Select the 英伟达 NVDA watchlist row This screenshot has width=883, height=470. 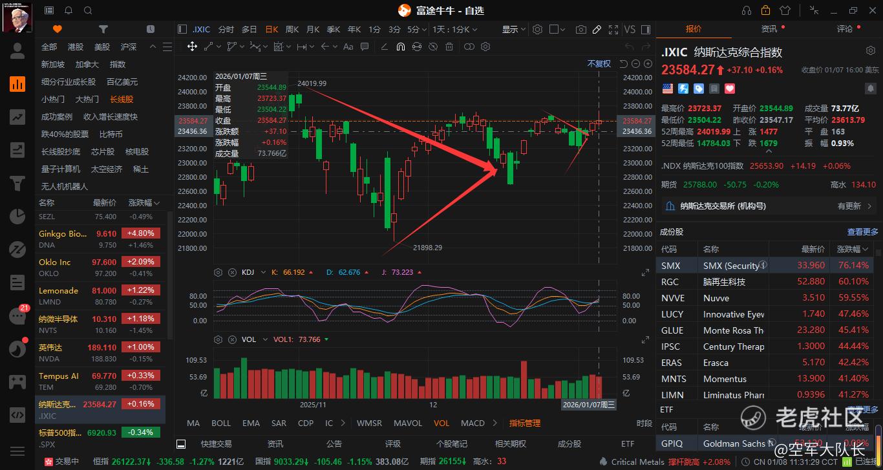click(100, 352)
